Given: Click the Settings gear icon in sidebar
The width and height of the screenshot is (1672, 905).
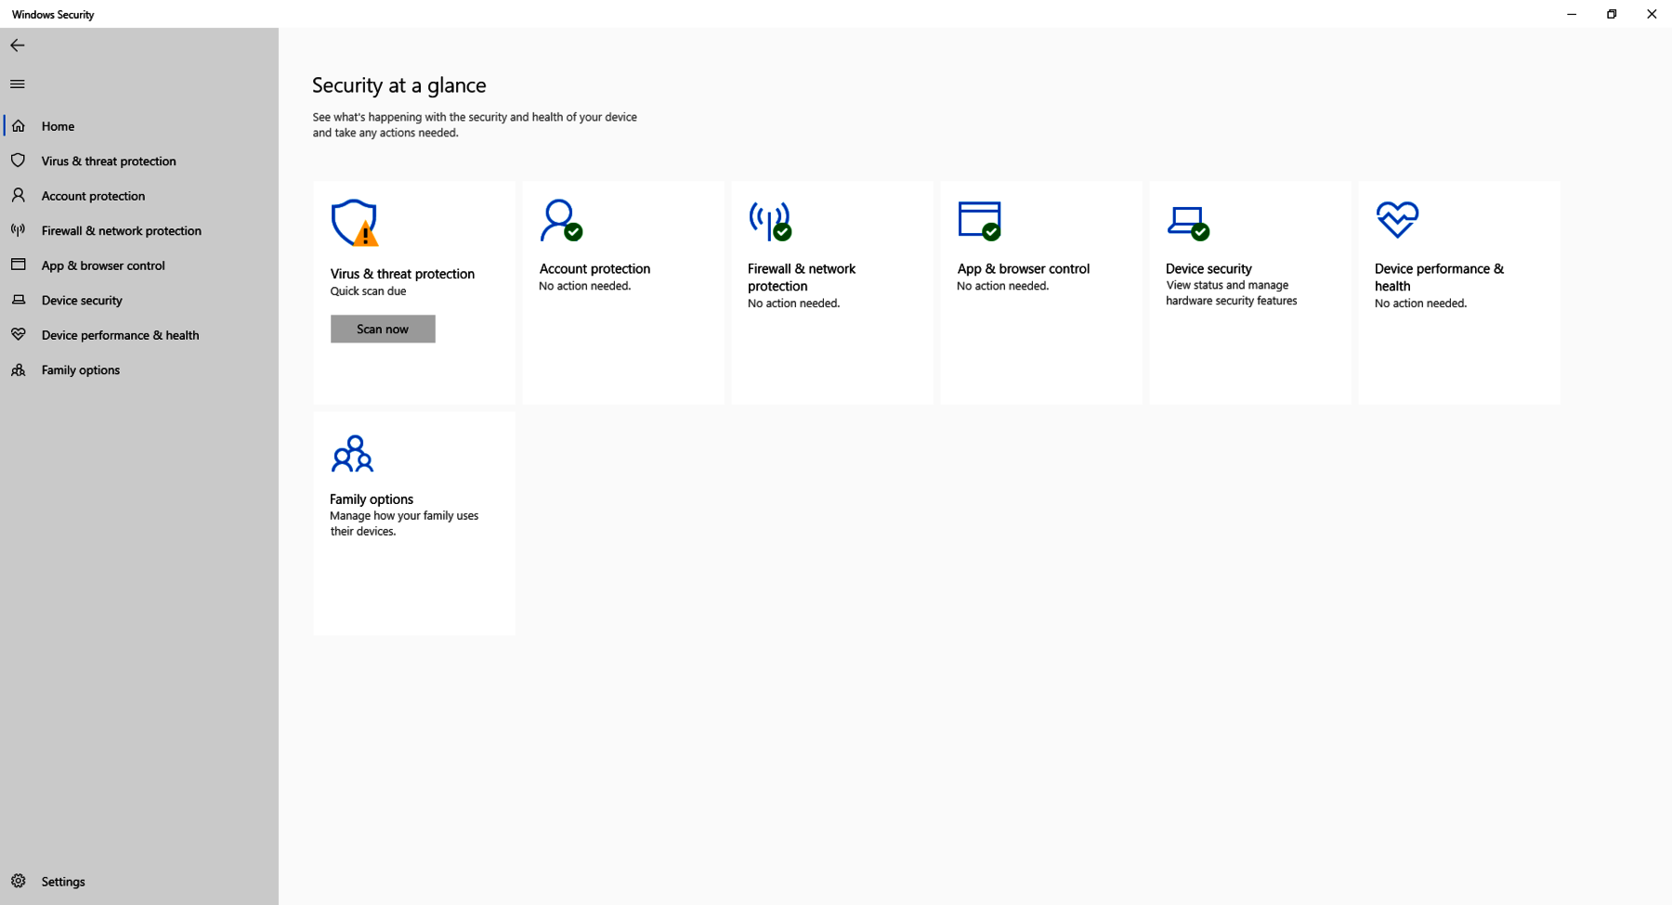Looking at the screenshot, I should (19, 881).
